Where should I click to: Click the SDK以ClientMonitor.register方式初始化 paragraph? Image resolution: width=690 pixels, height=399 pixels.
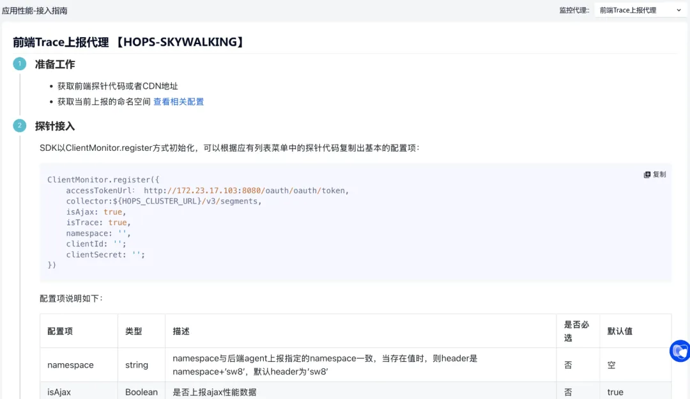(x=229, y=148)
